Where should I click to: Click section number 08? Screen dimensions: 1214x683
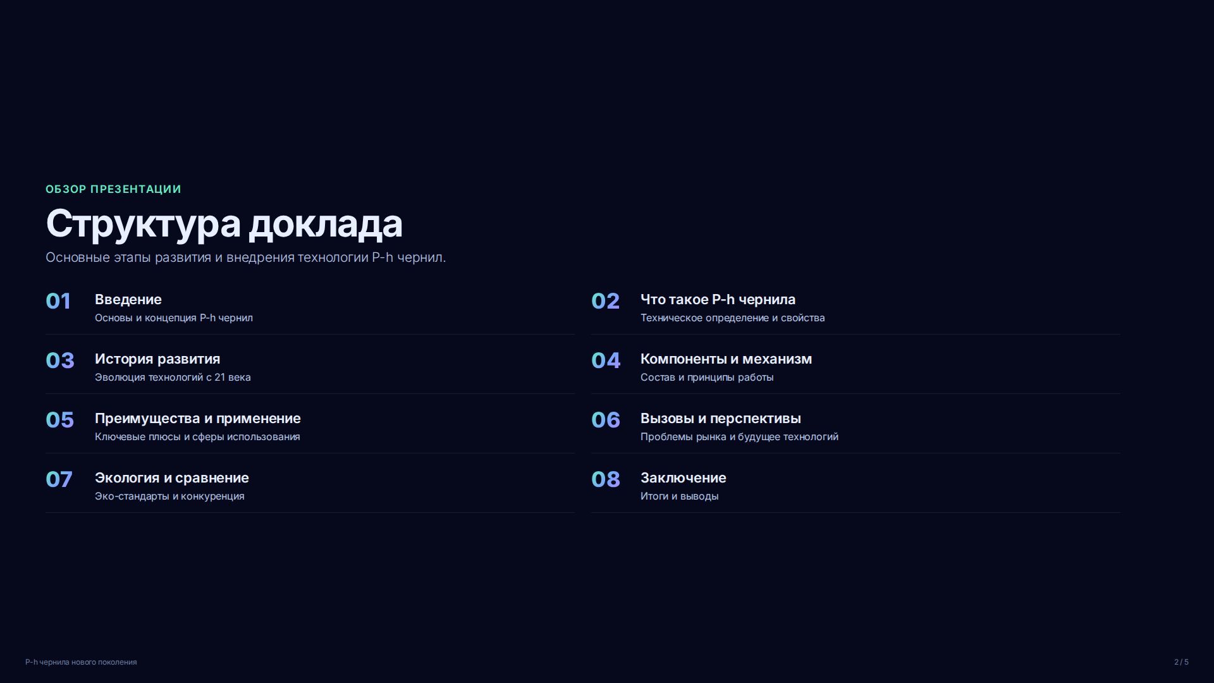[x=606, y=479]
